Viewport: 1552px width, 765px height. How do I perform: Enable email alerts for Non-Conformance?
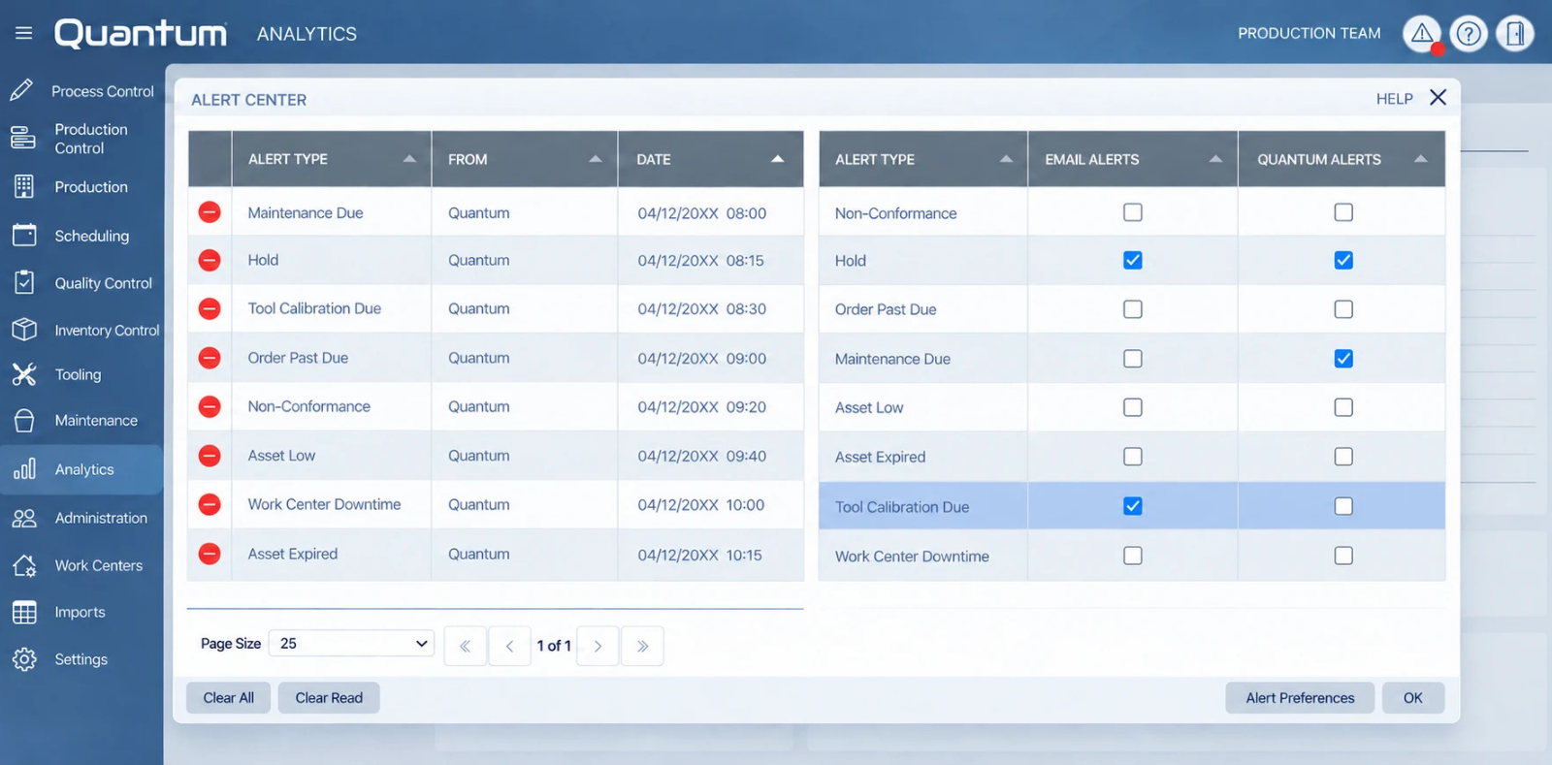1133,212
